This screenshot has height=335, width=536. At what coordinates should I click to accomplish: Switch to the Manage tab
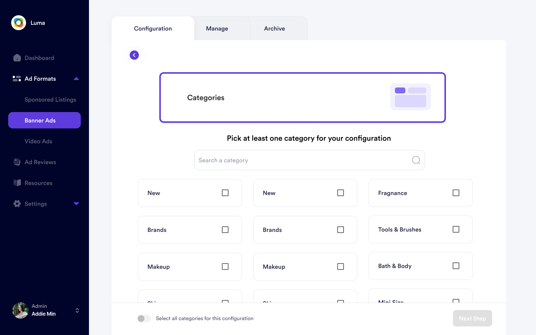pyautogui.click(x=217, y=28)
